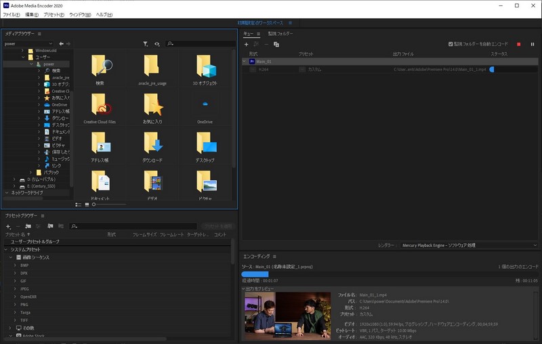Expand the Targa preset group
542x344 pixels.
pyautogui.click(x=15, y=312)
